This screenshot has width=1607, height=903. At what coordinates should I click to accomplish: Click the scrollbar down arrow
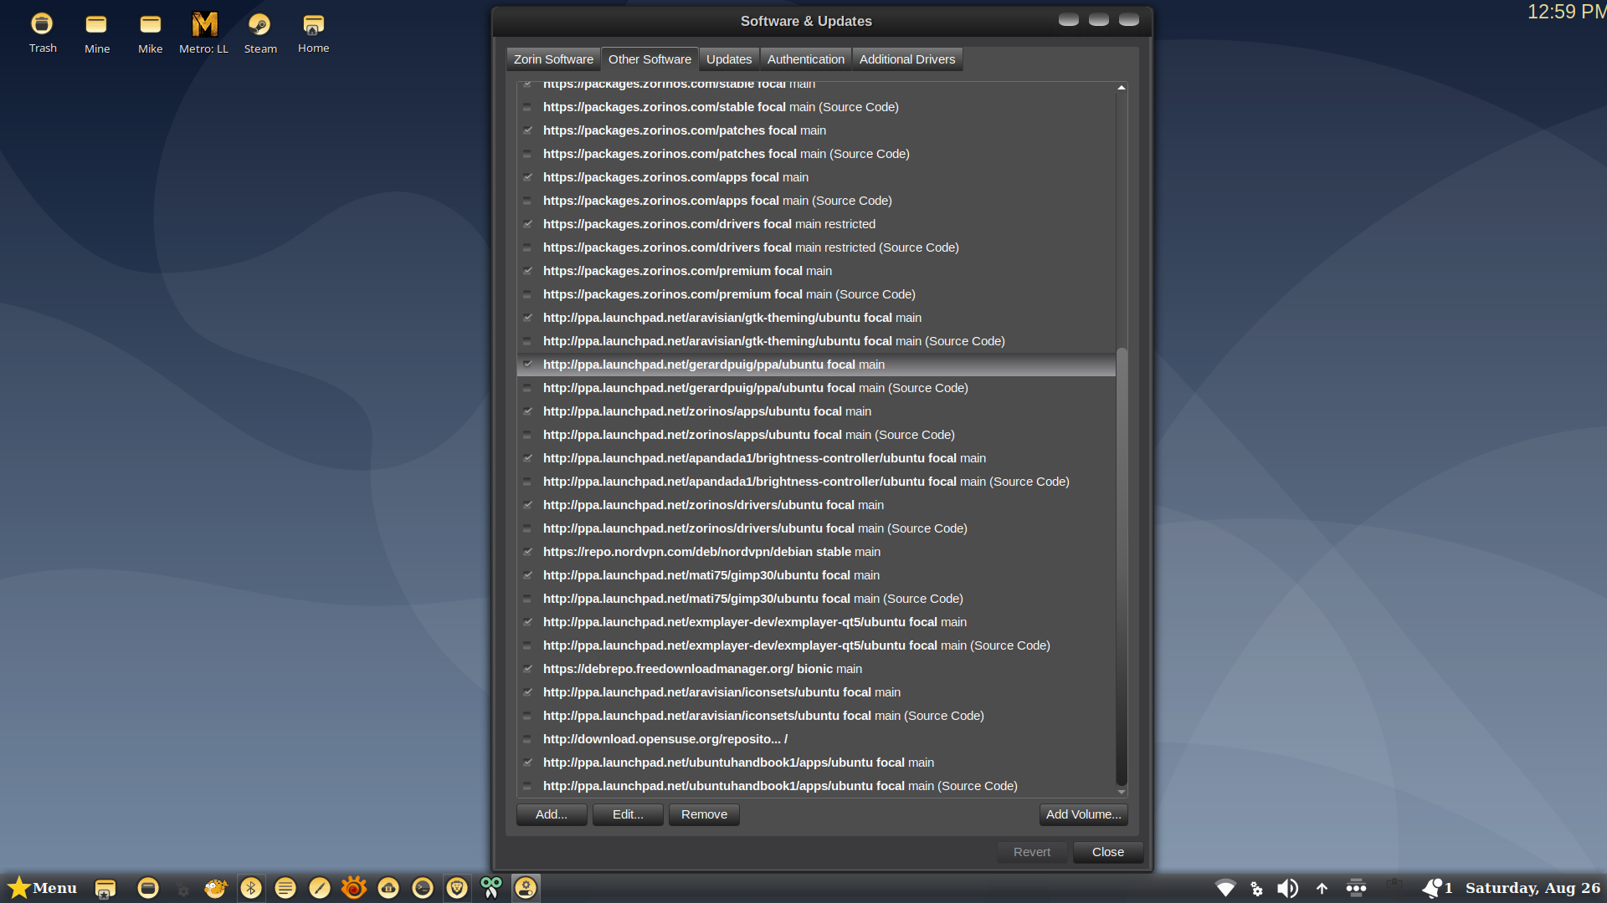1122,792
